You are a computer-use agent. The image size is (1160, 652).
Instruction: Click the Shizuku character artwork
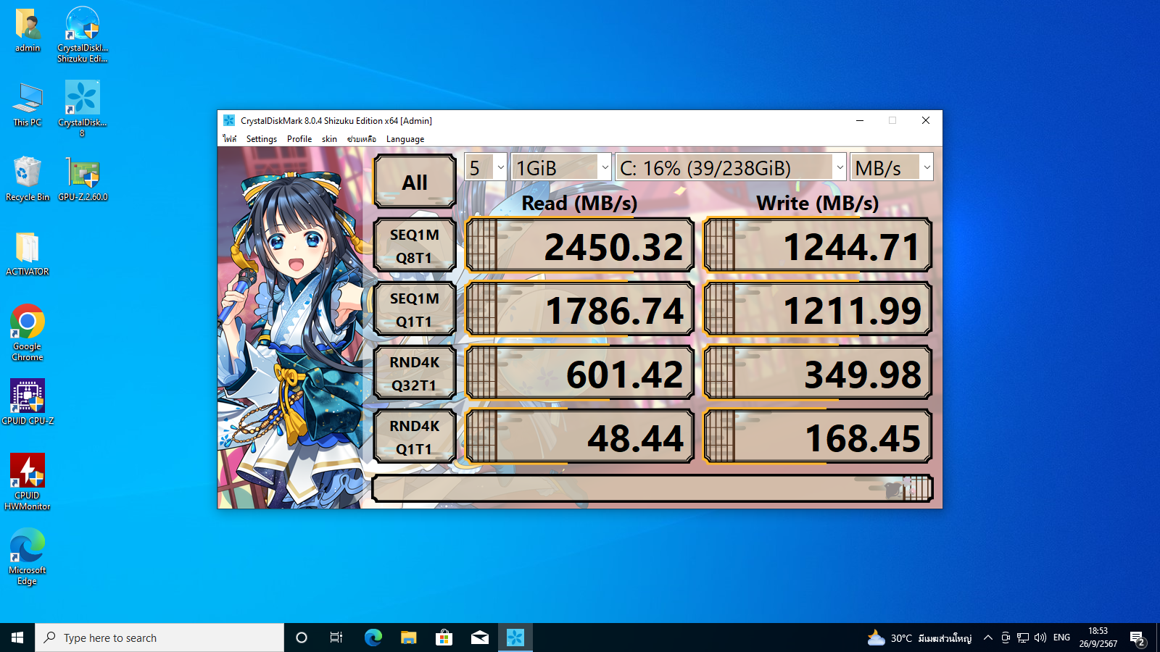[x=294, y=327]
